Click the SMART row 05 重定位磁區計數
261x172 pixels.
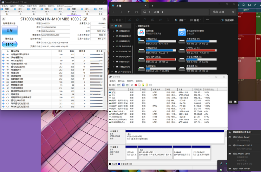click(53, 67)
